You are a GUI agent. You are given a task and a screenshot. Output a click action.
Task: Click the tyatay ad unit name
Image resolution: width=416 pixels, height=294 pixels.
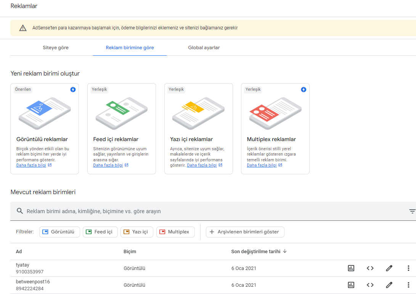(x=22, y=265)
